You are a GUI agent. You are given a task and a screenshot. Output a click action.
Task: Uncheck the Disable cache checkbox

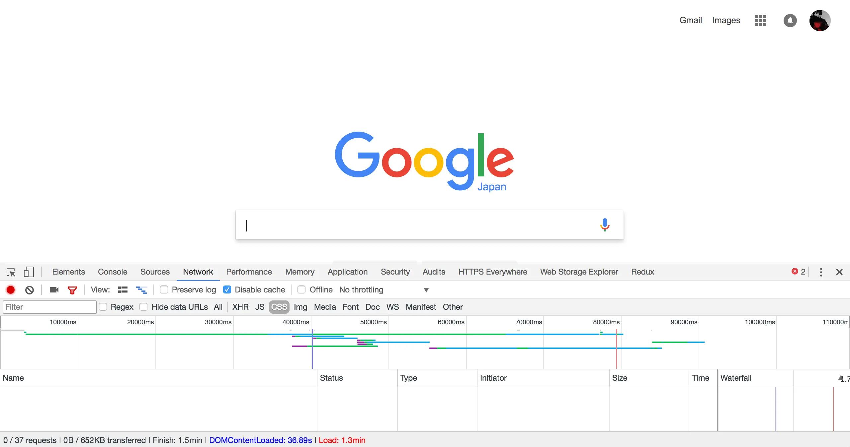(x=227, y=289)
